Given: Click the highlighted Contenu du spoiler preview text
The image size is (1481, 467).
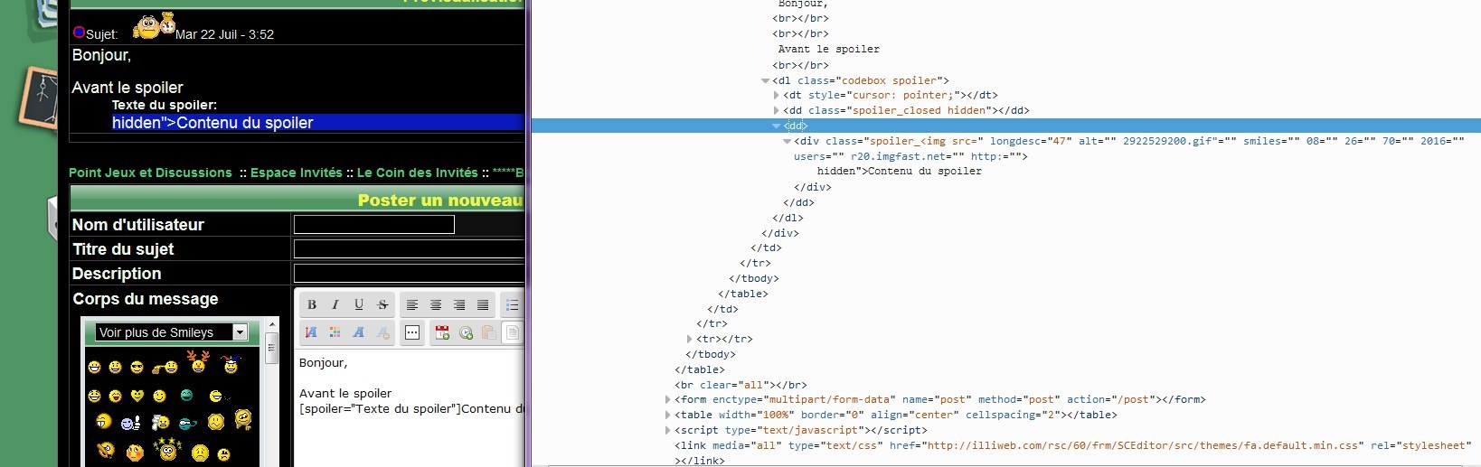Looking at the screenshot, I should [212, 123].
